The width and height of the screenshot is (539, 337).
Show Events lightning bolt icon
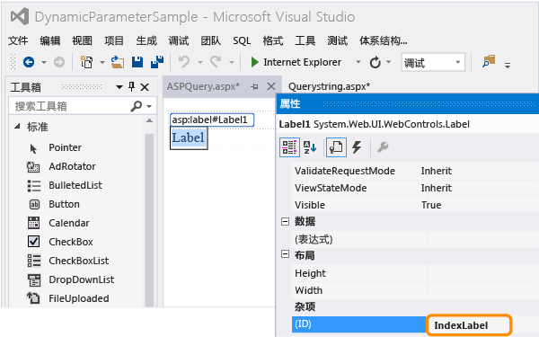357,147
